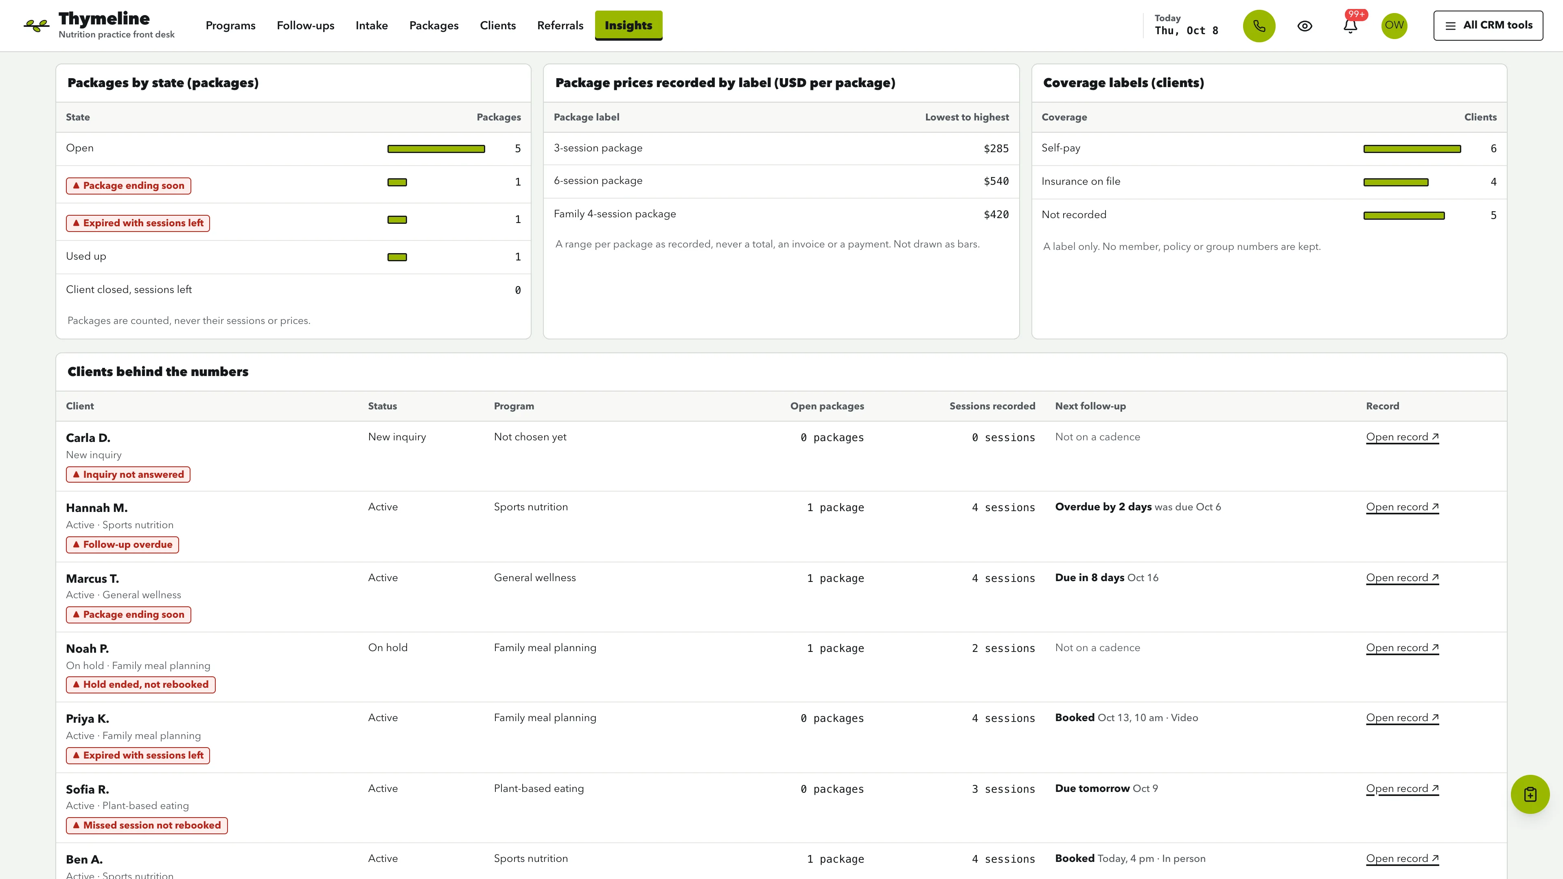Click the 3-session package row label

click(x=598, y=148)
